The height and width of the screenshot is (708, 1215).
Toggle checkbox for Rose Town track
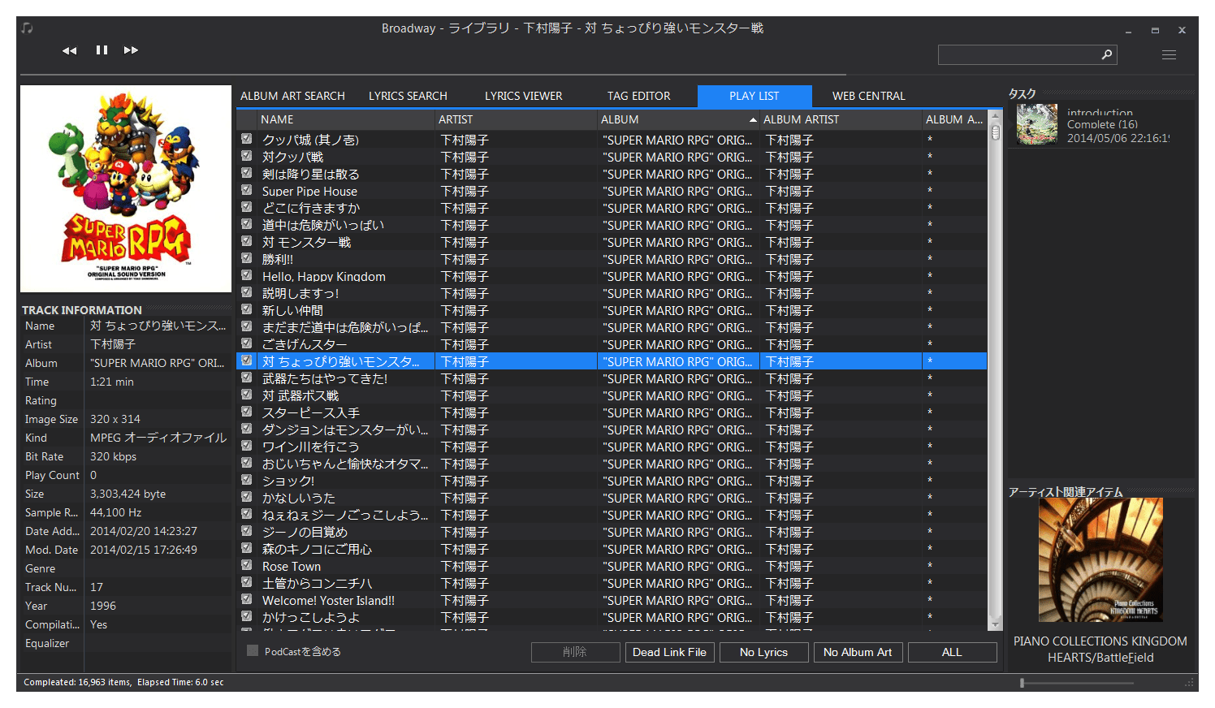[247, 565]
